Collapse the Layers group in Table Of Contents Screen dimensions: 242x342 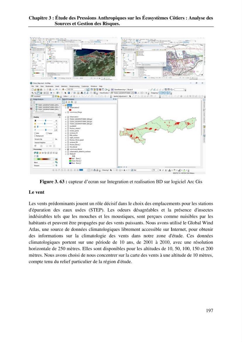pos(63,105)
